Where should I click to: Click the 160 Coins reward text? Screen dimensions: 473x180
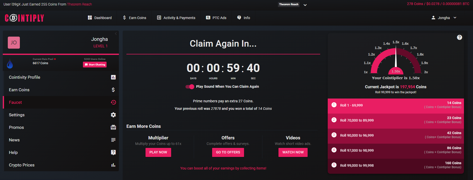453,163
